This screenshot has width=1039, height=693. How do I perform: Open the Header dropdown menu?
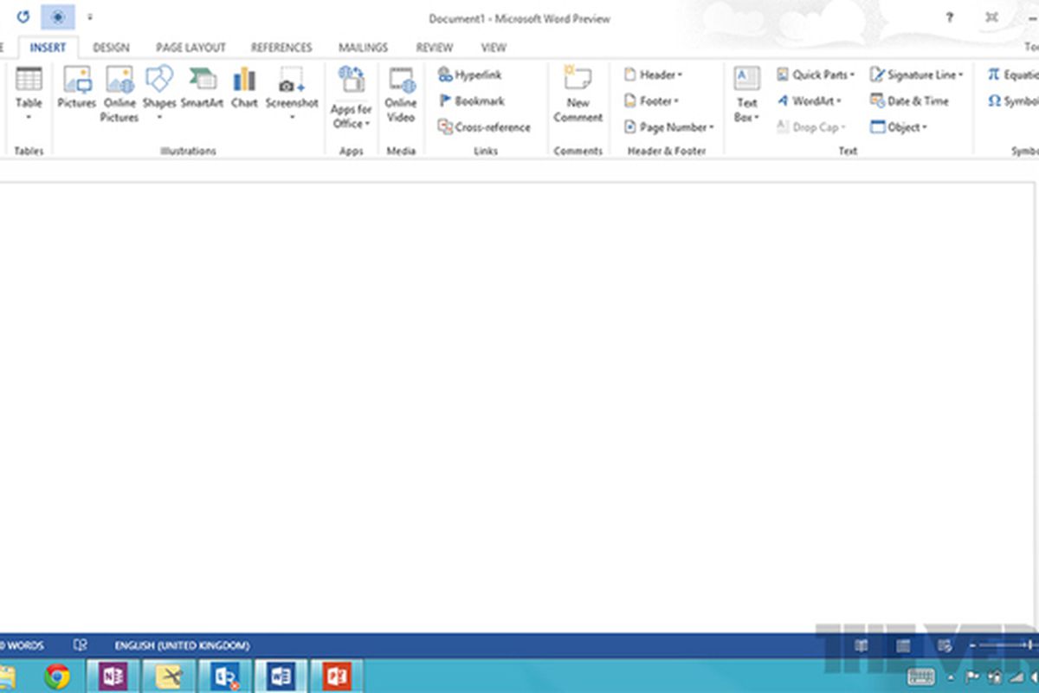point(654,75)
